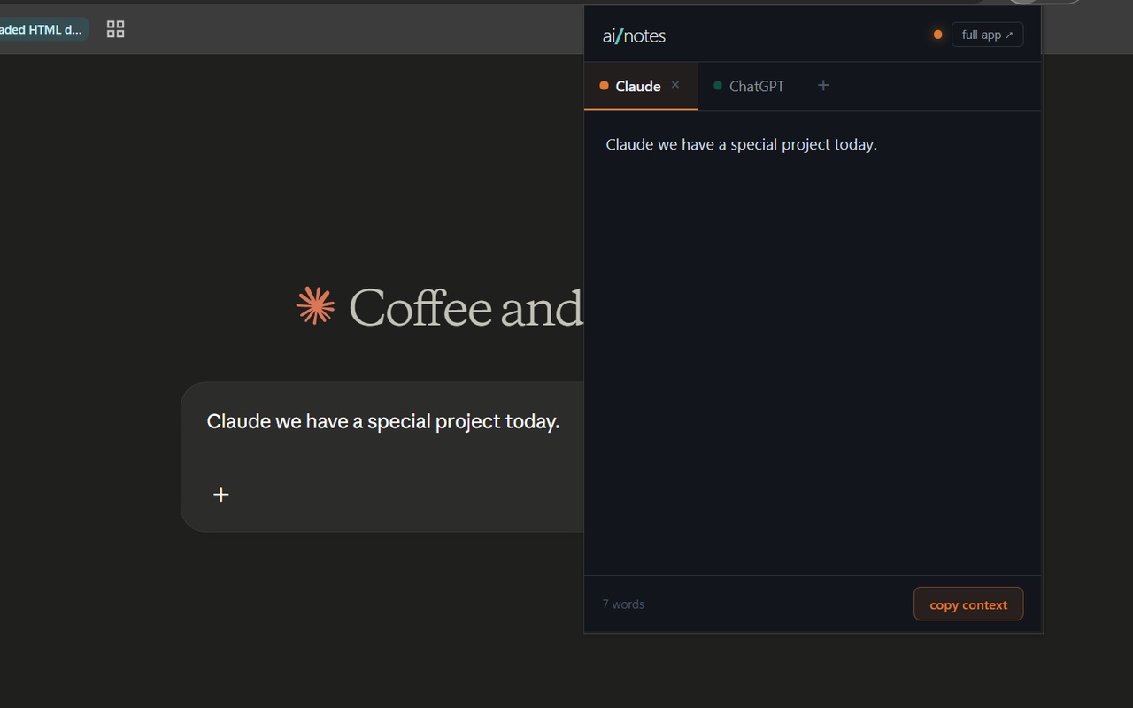Focus the Claude prompt input text
Viewport: 1133px width, 708px height.
click(382, 421)
